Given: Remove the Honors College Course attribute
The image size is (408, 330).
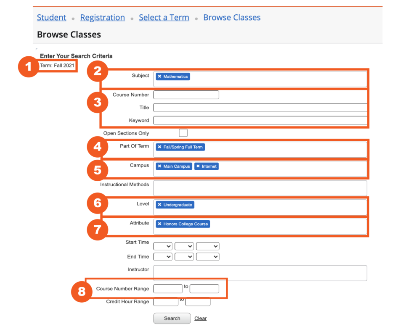Looking at the screenshot, I should 159,224.
